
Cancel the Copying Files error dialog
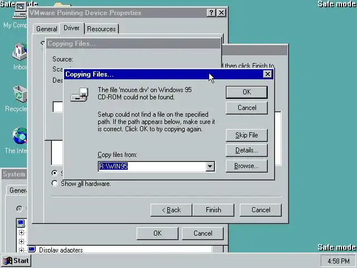click(x=247, y=108)
